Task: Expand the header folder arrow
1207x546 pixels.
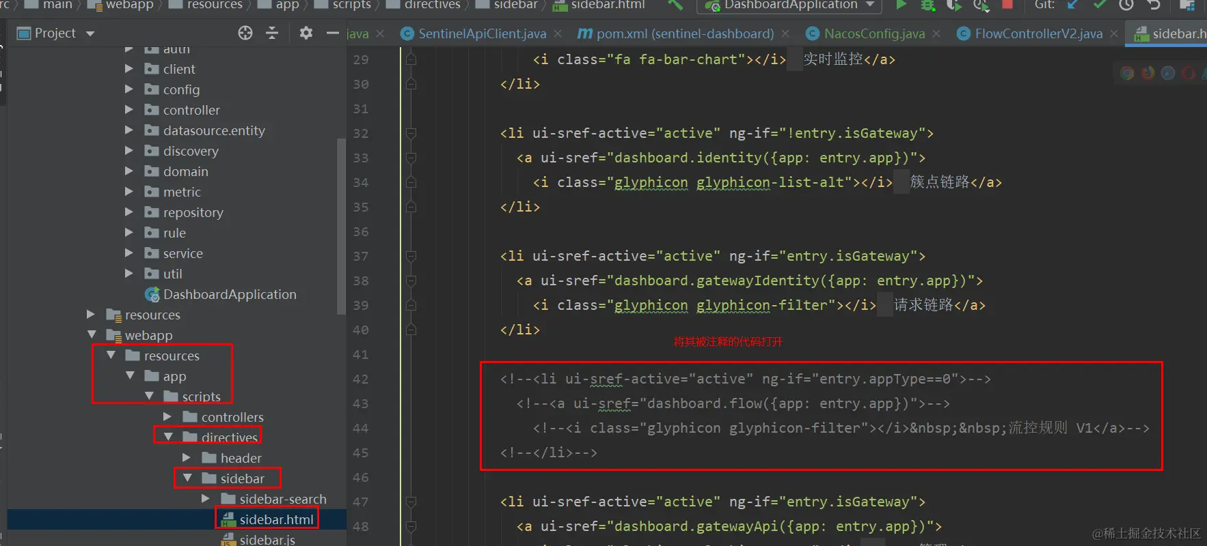Action: pos(187,458)
